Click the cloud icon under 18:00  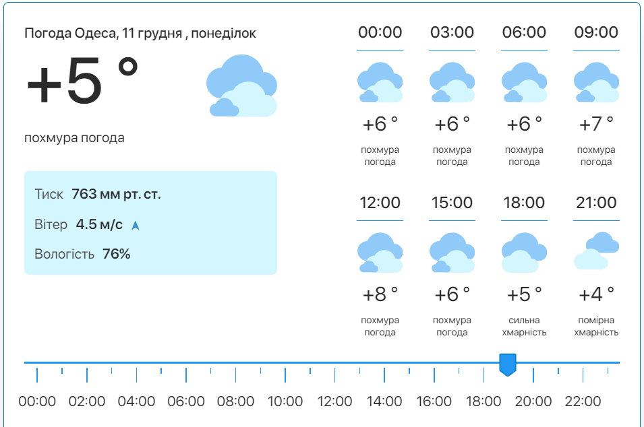[524, 253]
